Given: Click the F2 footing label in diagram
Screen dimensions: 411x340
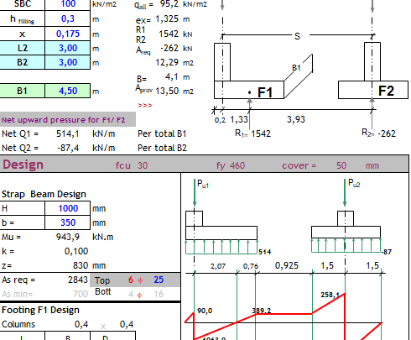Looking at the screenshot, I should (386, 92).
